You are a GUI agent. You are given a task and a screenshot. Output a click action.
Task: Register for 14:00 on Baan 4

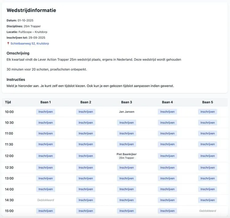(167, 189)
